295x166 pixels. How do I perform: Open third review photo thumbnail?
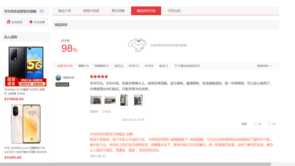124,100
